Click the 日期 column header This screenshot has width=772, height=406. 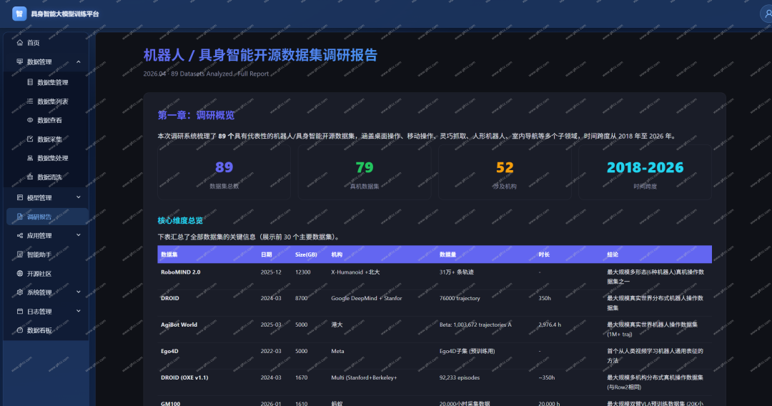(x=267, y=254)
